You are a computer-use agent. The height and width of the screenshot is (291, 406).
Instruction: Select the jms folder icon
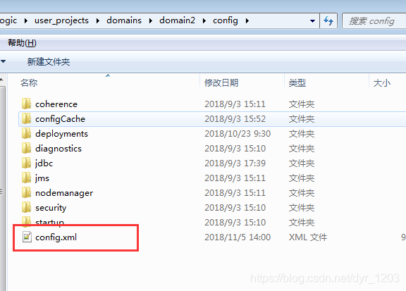[26, 178]
